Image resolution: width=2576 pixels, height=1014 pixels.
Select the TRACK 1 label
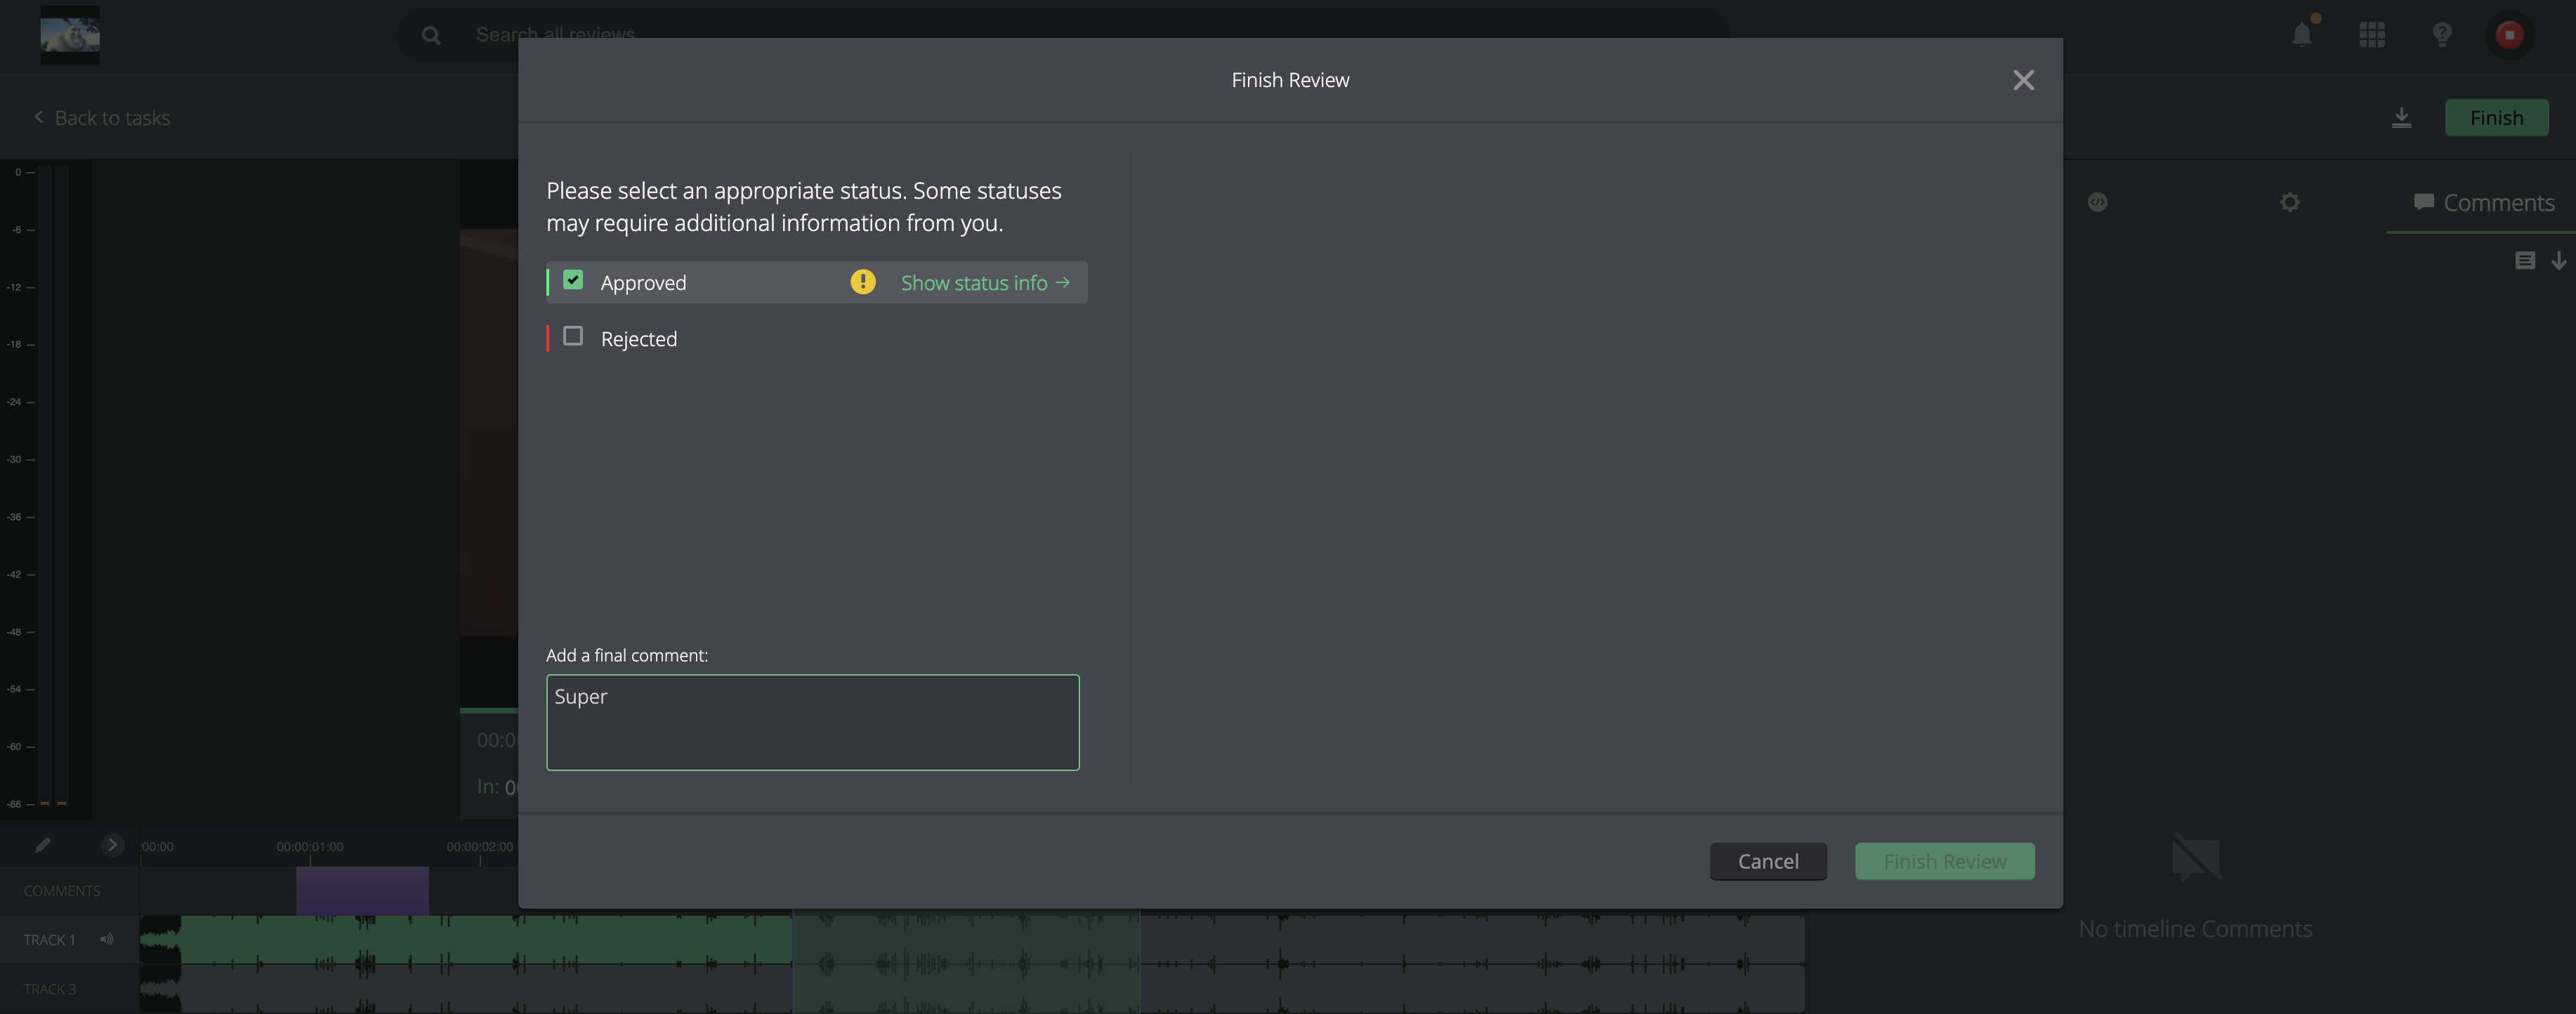click(50, 940)
